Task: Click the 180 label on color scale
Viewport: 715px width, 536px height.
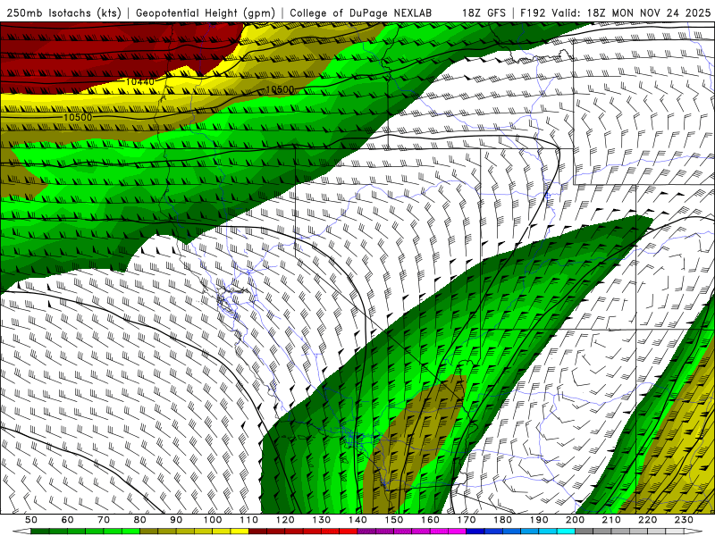Action: 503,520
